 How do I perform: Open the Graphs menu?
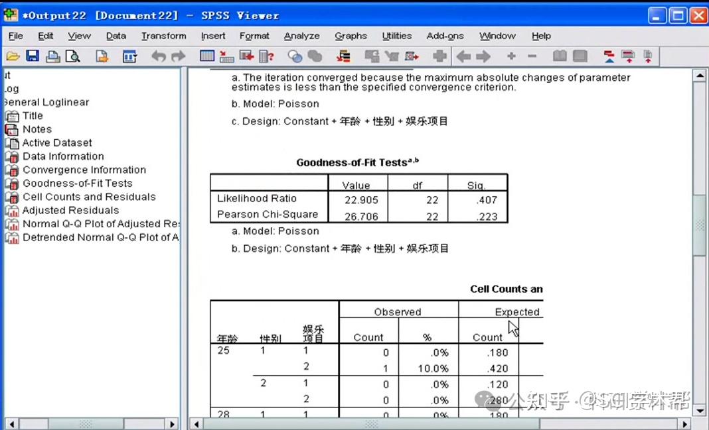[351, 36]
